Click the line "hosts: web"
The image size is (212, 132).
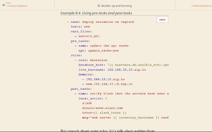[x=80, y=27]
